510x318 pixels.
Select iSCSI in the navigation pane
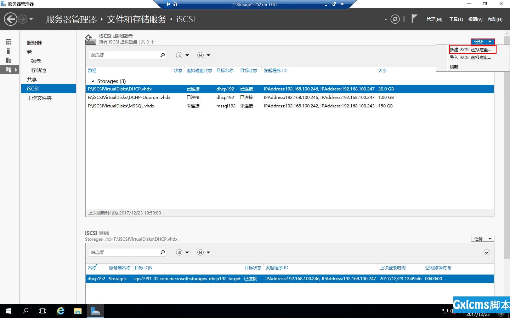click(49, 89)
